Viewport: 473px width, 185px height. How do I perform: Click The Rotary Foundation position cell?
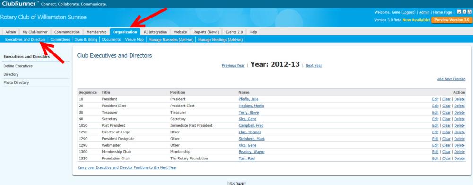coord(189,159)
